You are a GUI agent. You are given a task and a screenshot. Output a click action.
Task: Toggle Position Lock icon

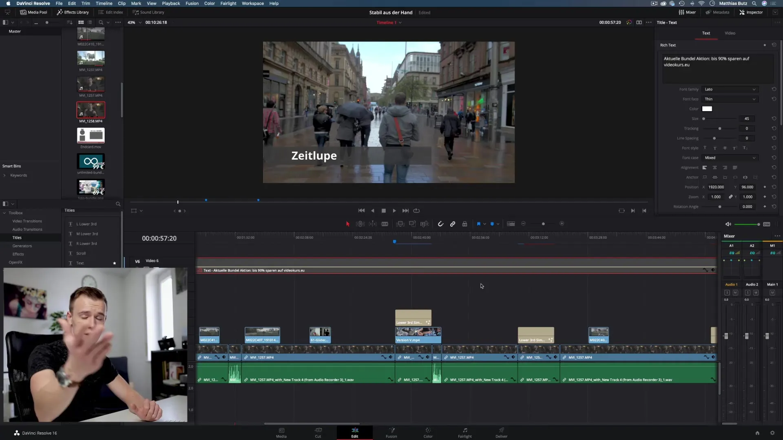(464, 224)
